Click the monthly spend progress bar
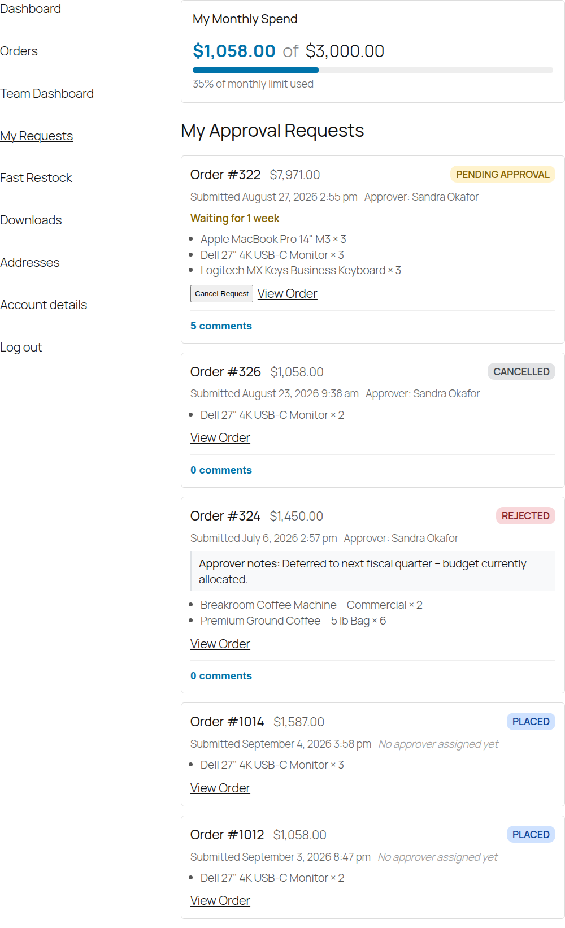Image resolution: width=565 pixels, height=928 pixels. [x=372, y=70]
